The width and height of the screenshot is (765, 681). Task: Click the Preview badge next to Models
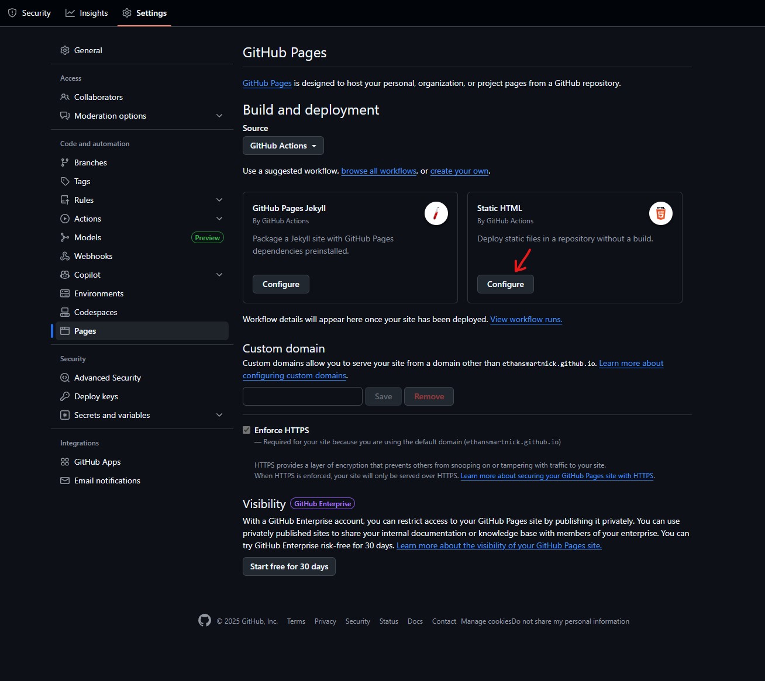(x=208, y=237)
